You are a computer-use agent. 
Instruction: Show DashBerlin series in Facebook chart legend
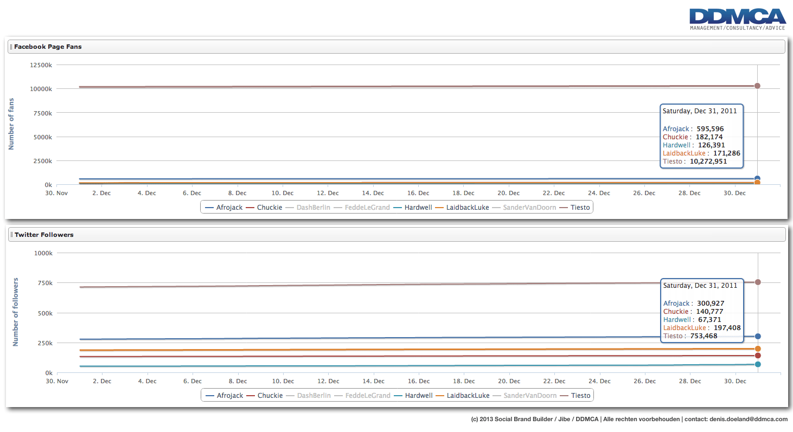(x=313, y=208)
